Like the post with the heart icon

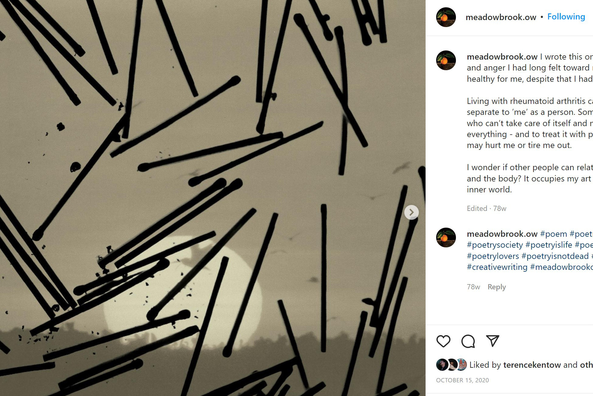pos(443,341)
